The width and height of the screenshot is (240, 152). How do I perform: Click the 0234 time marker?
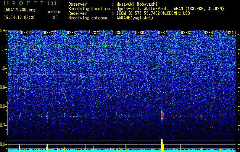[x=94, y=33]
